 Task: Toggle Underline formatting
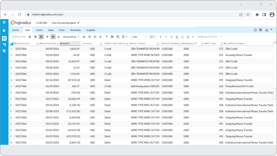(172, 37)
